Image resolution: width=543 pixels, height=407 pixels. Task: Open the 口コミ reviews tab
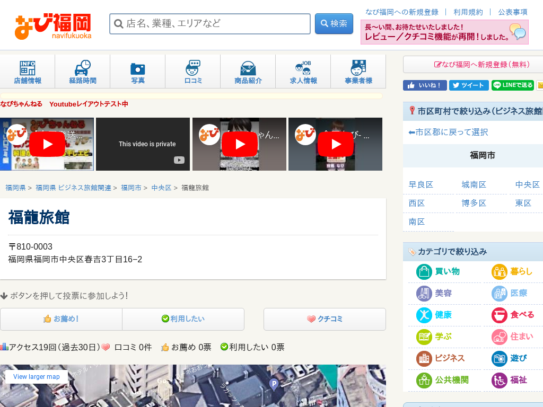[x=193, y=72]
